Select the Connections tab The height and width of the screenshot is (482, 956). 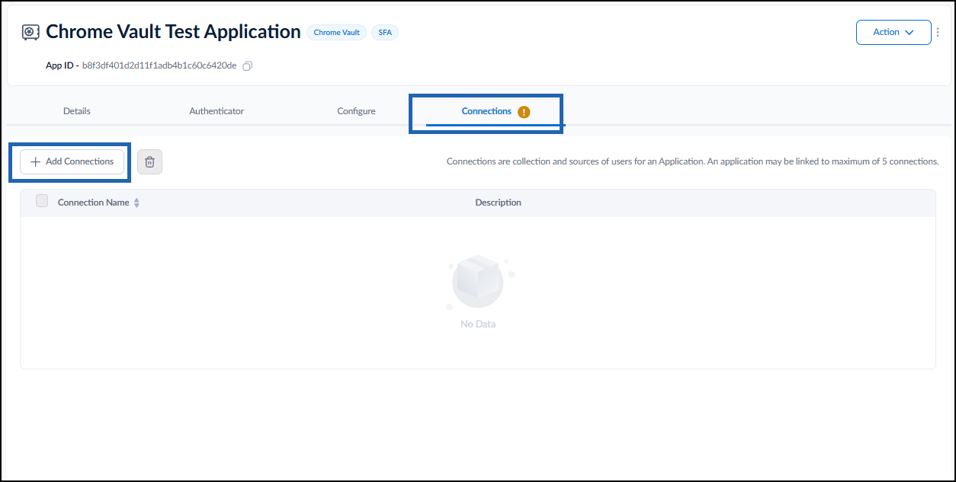click(486, 111)
